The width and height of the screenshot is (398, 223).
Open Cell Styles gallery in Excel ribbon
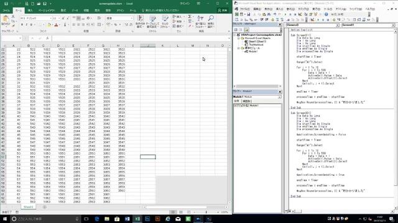tap(165, 22)
